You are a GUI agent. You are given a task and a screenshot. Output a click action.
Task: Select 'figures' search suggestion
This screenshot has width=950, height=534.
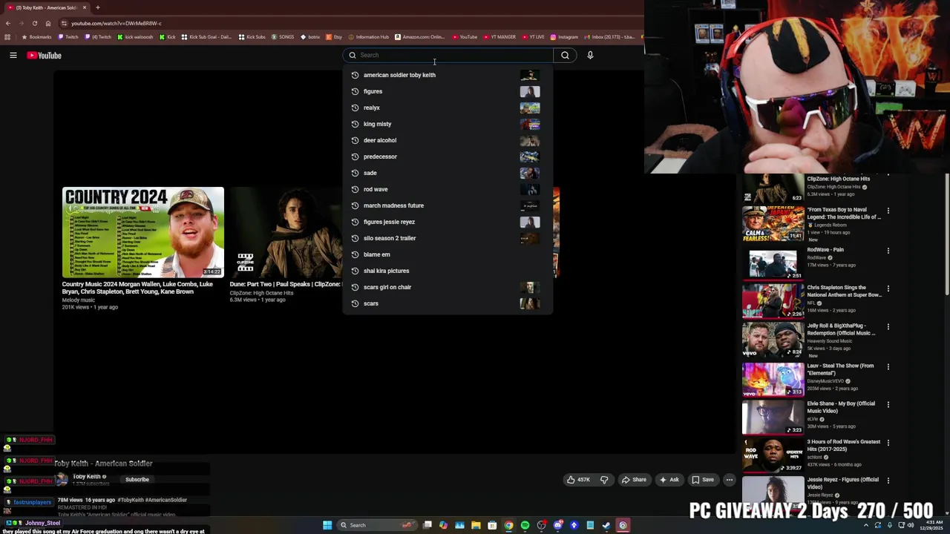[448, 91]
